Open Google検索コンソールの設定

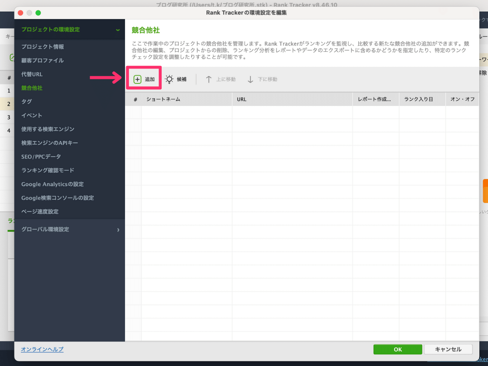(x=58, y=197)
